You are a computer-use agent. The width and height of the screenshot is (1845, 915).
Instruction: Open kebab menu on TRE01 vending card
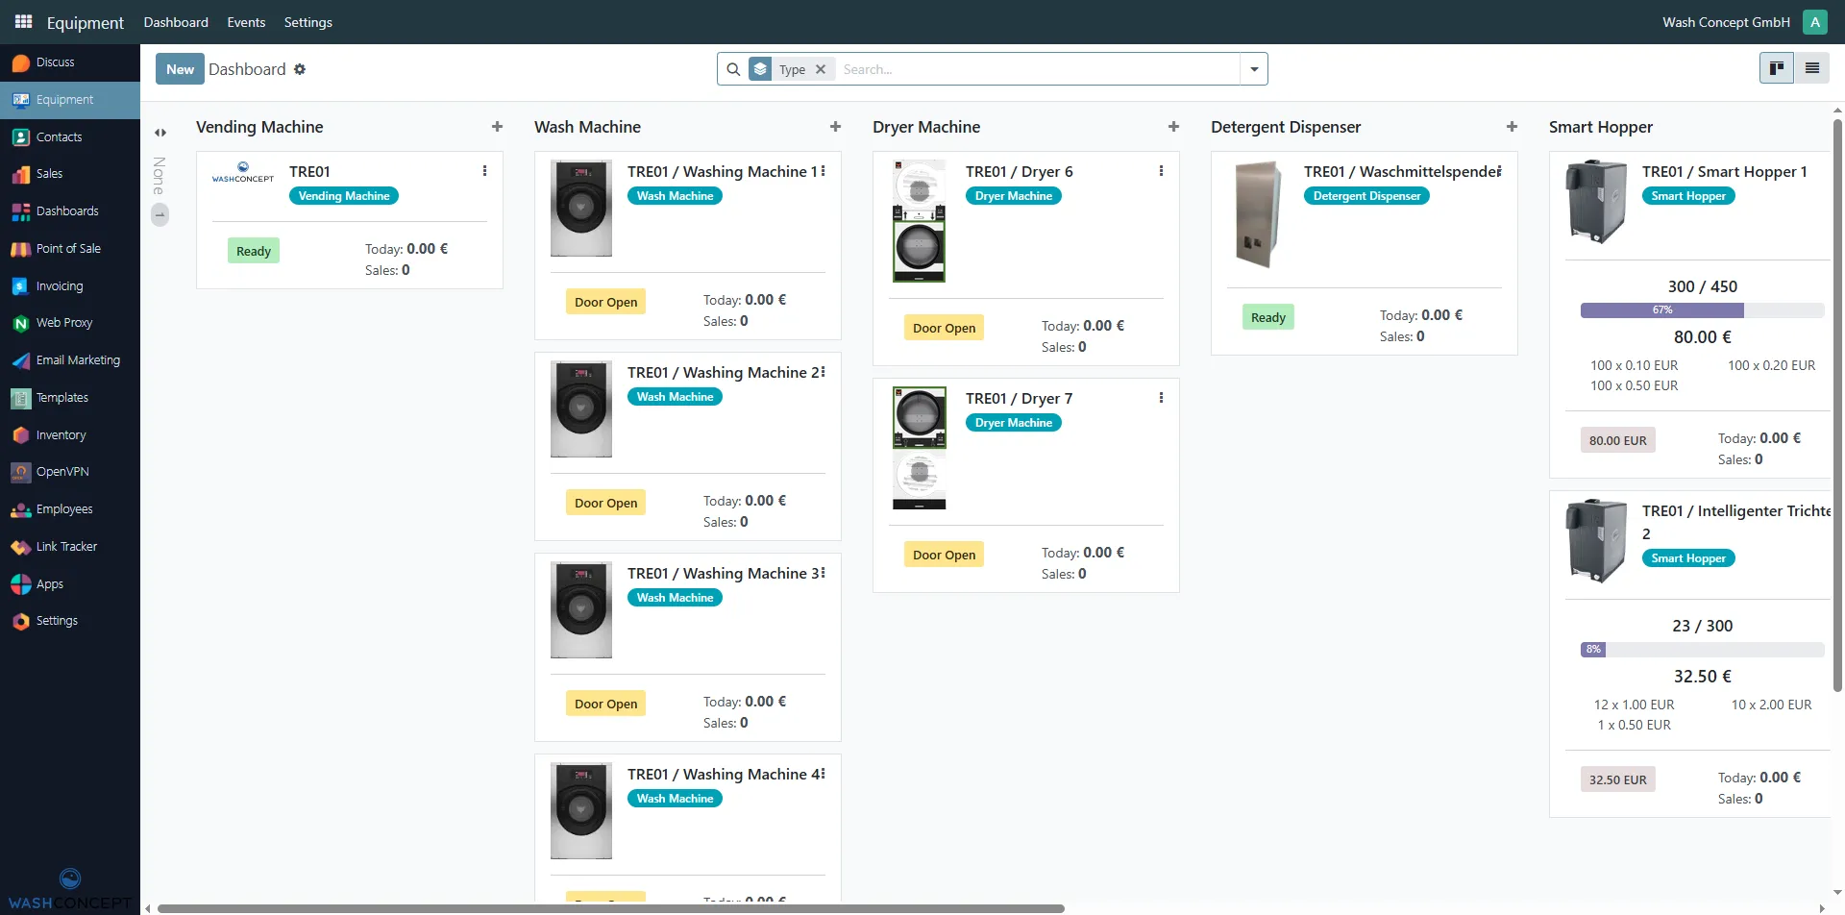coord(485,170)
